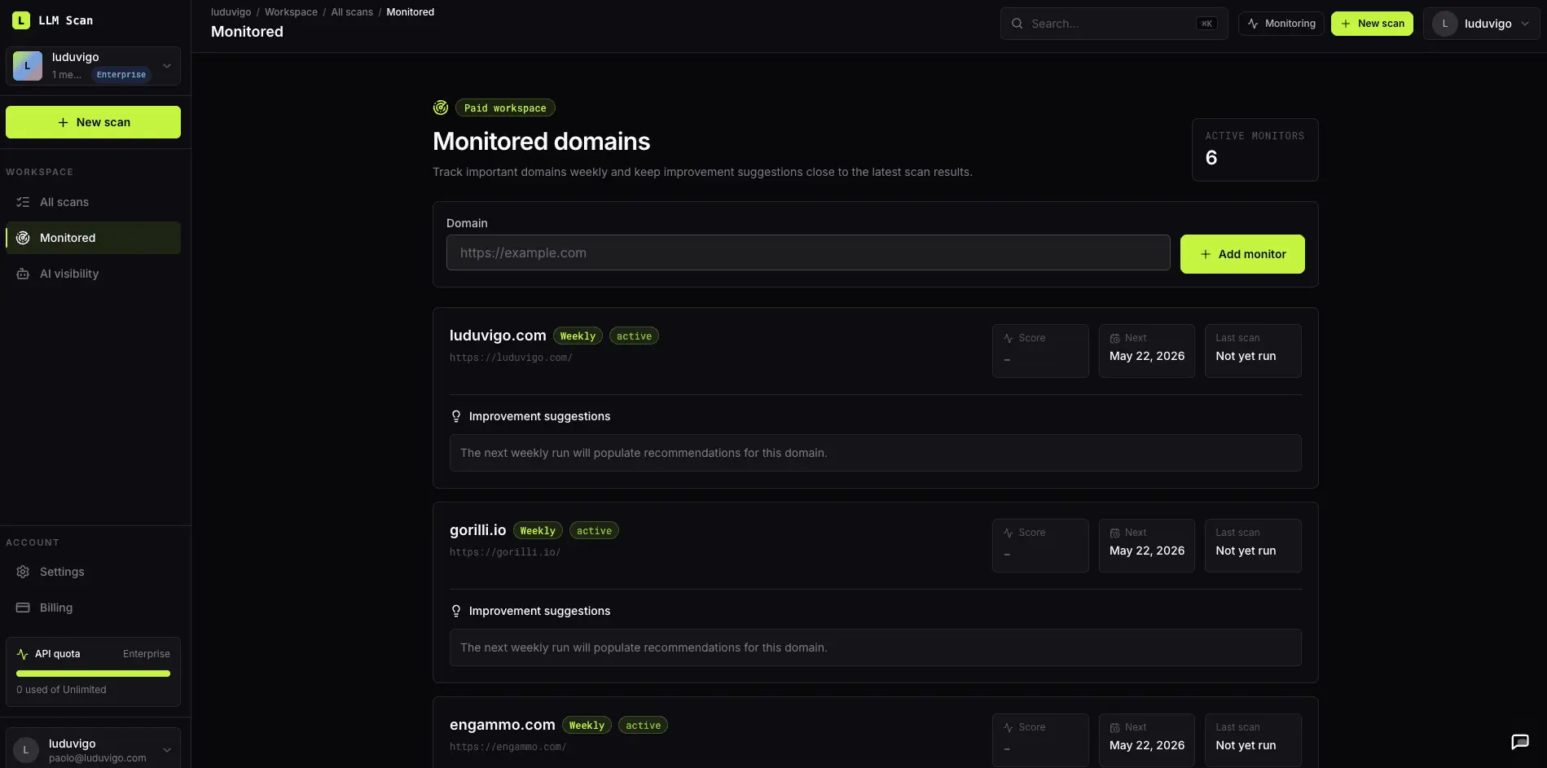Click the radar icon beside Paid workspace
The image size is (1547, 768).
[441, 108]
